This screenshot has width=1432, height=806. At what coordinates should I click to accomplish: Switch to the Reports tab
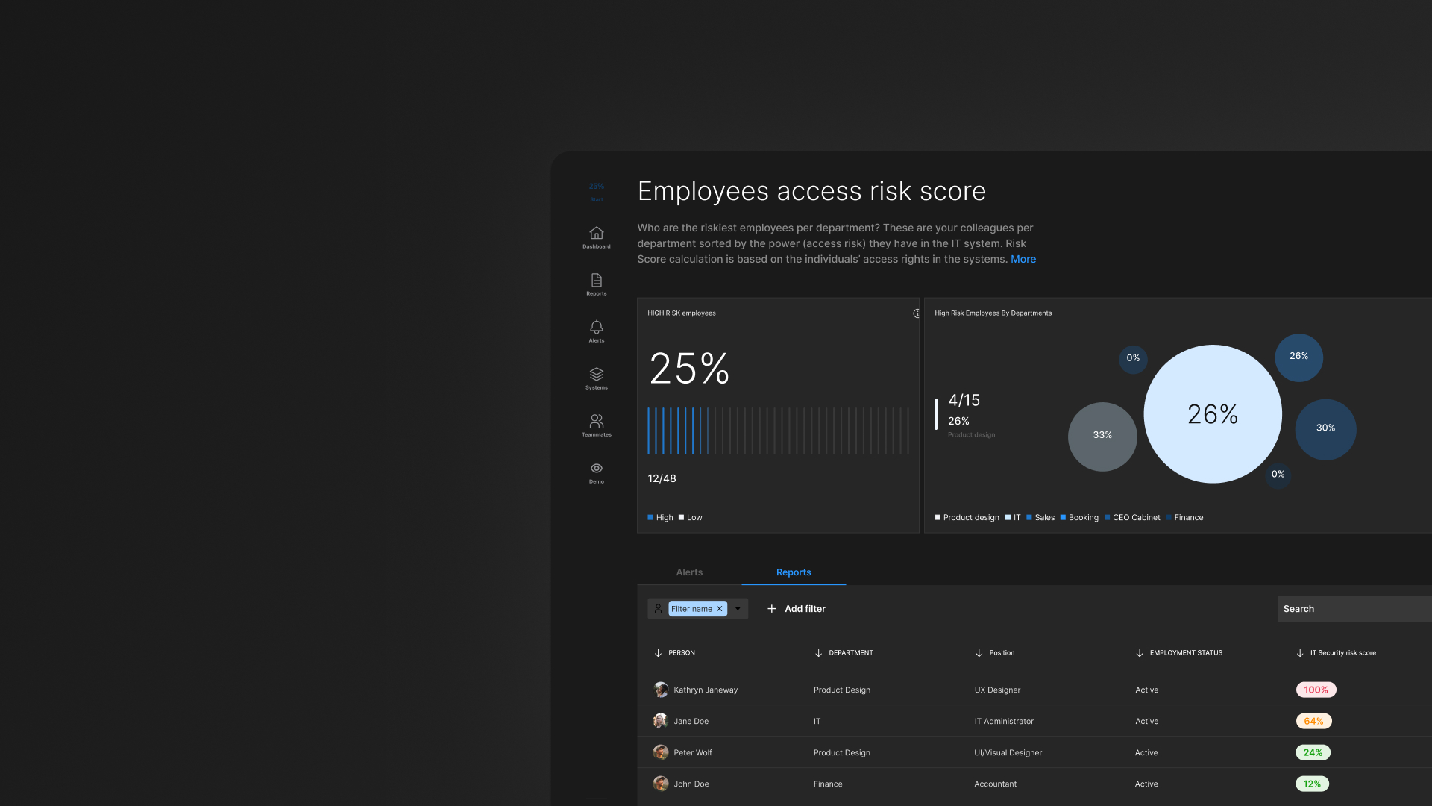pos(794,572)
